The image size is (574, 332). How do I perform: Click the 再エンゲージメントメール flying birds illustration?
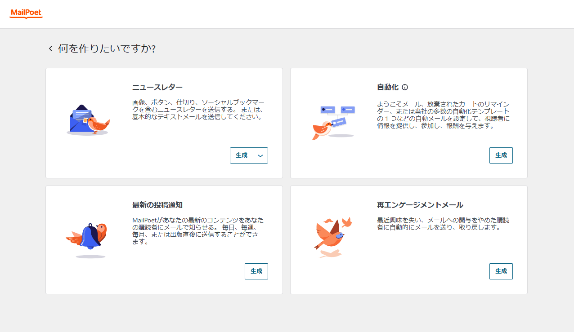332,238
